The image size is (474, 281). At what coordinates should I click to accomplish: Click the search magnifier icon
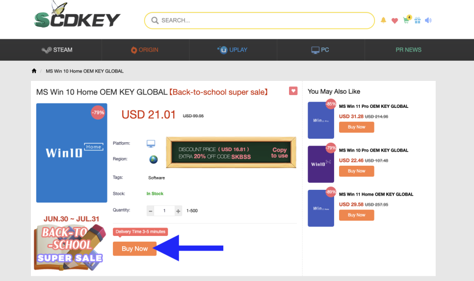(155, 20)
